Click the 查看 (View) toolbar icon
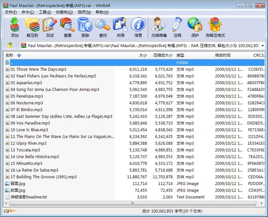Viewport: 268px width, 217px height. pyautogui.click(x=67, y=25)
